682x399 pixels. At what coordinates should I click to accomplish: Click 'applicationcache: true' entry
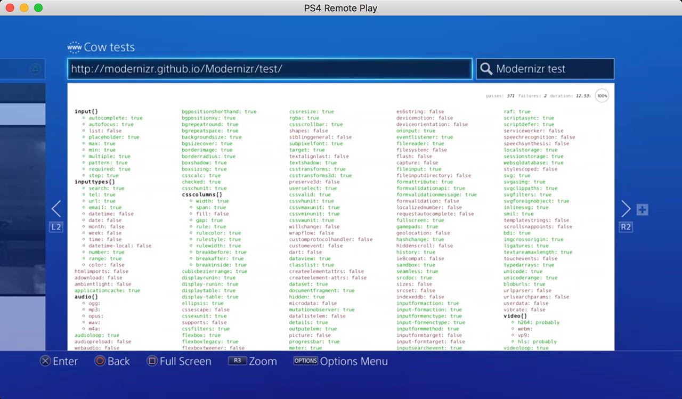(x=107, y=291)
